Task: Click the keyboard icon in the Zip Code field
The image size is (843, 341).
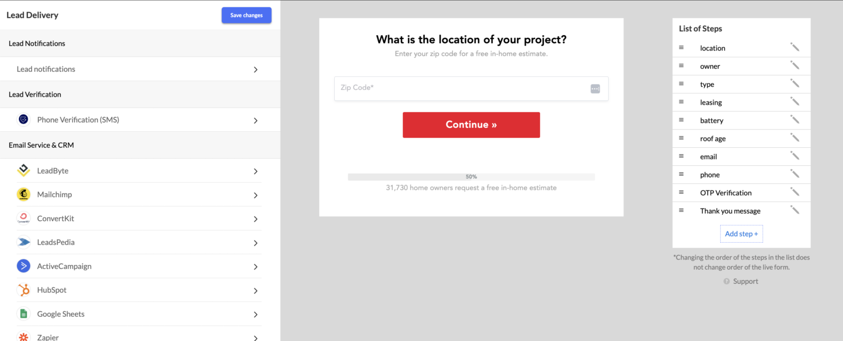Action: 595,88
